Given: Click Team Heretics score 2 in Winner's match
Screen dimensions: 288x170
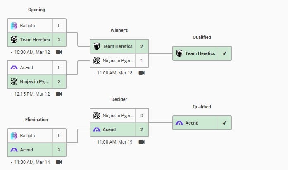Looking at the screenshot, I should [x=141, y=46].
